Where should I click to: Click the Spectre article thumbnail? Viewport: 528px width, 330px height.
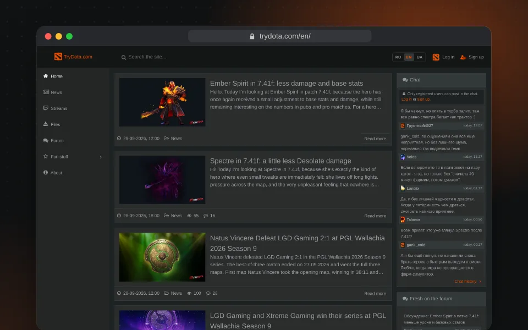(162, 180)
